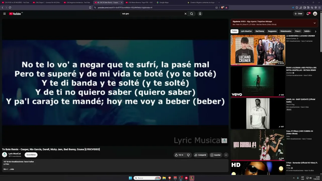This screenshot has height=181, width=322.
Task: Open the BHAVI Butaka Remix Vevo thumbnail
Action: click(x=258, y=82)
